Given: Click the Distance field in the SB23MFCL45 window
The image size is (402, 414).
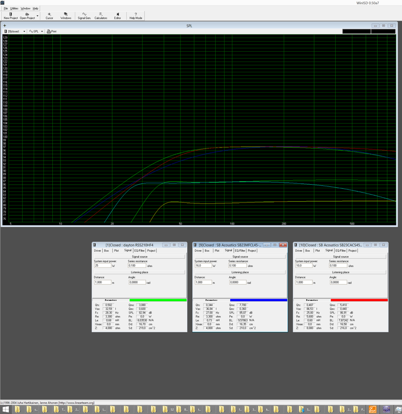Looking at the screenshot, I should point(203,282).
